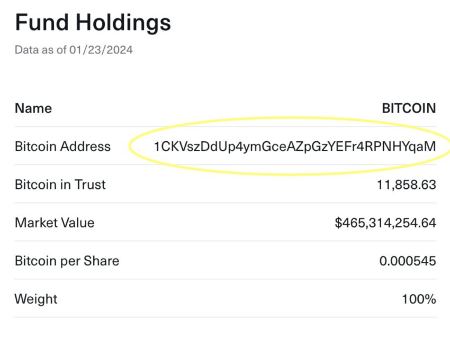Click the Weight row label
The image size is (450, 338).
(36, 299)
